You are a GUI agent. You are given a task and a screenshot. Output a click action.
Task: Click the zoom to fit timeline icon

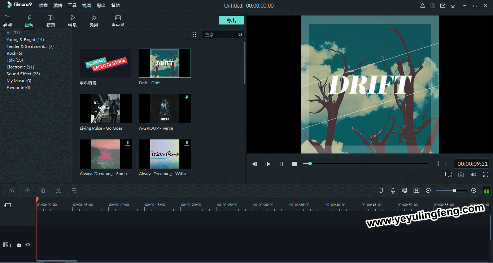pyautogui.click(x=416, y=191)
